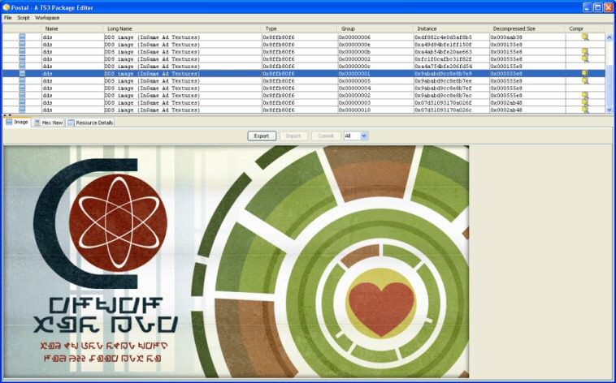Image resolution: width=616 pixels, height=383 pixels.
Task: Click the compression icon in the 0xdf882c4e0d5af8b5 row
Action: 585,37
